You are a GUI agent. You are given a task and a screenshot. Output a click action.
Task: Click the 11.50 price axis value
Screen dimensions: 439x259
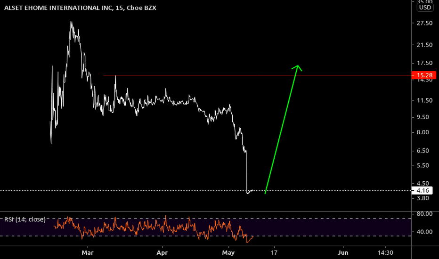[424, 100]
